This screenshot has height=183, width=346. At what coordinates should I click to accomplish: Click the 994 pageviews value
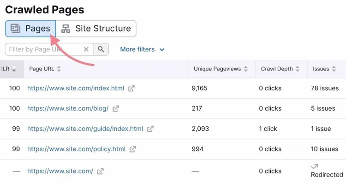(197, 149)
